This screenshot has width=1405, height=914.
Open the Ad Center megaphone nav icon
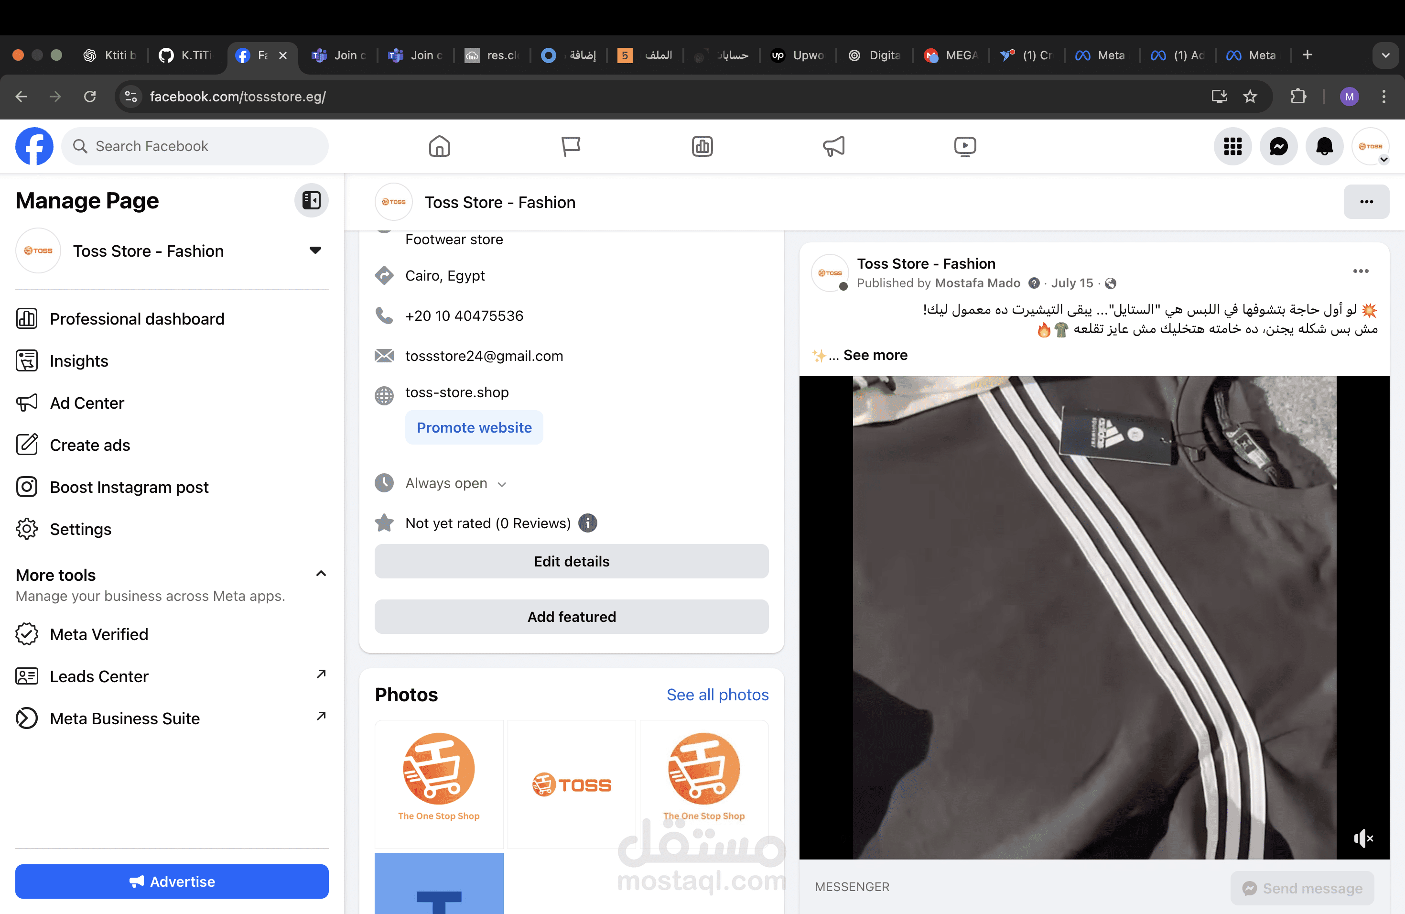click(x=833, y=146)
